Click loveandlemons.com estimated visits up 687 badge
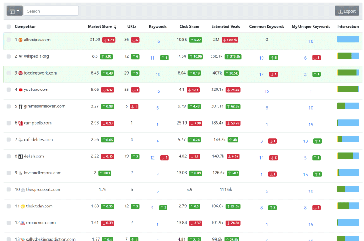The image size is (364, 241). [233, 173]
